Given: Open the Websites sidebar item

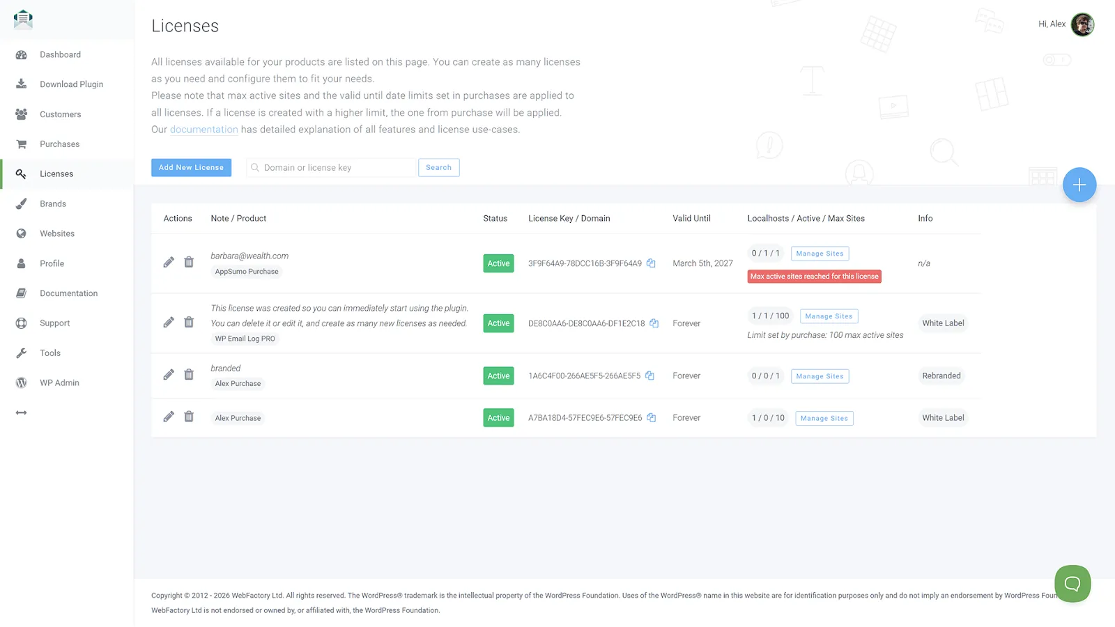Looking at the screenshot, I should [x=57, y=234].
